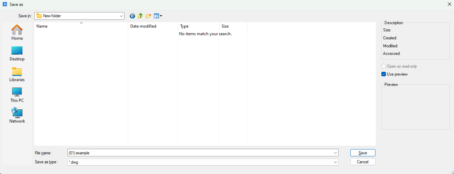This screenshot has width=454, height=174.
Task: Sort files by Size column
Action: click(x=233, y=26)
